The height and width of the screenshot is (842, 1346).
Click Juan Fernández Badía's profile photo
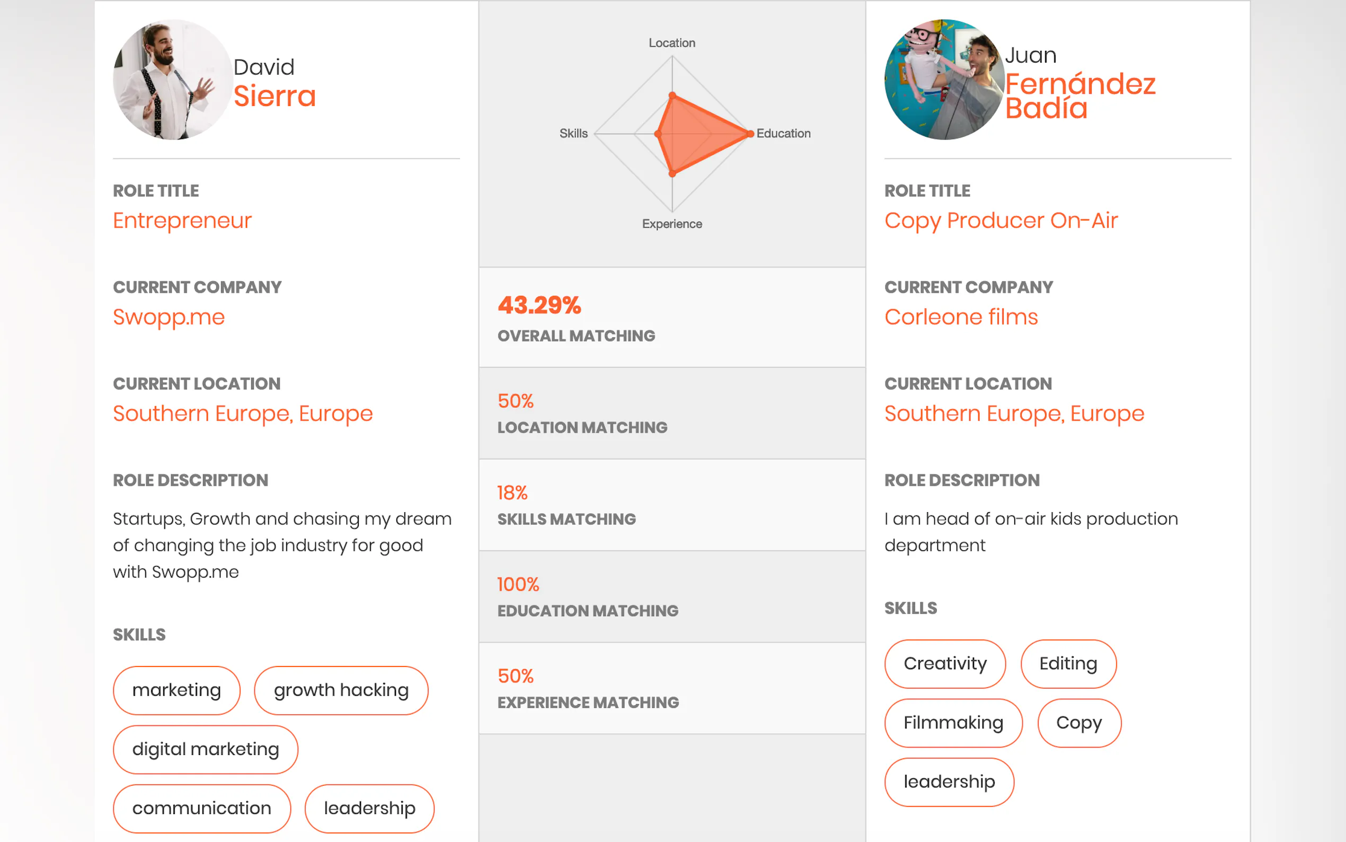tap(944, 80)
